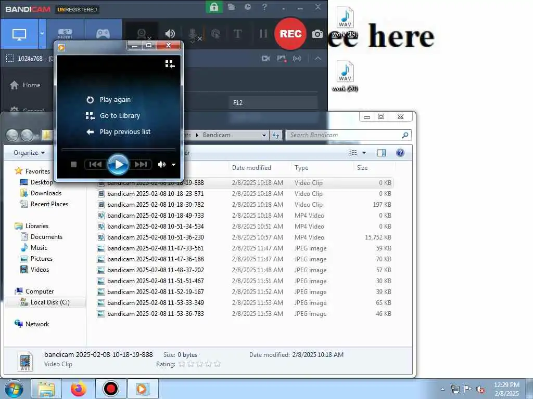Toggle Bandicam mouse click effect icon
533x399 pixels.
215,34
